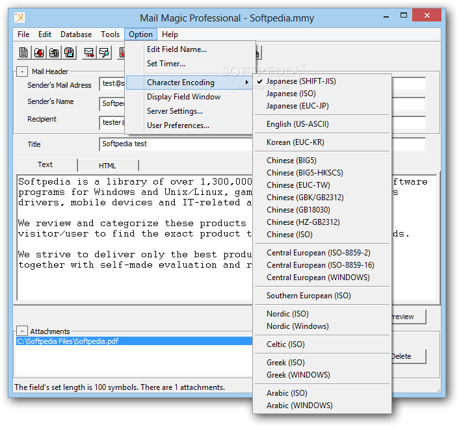Select Korean (EUC-KR) encoding
The image size is (459, 427).
coord(322,142)
